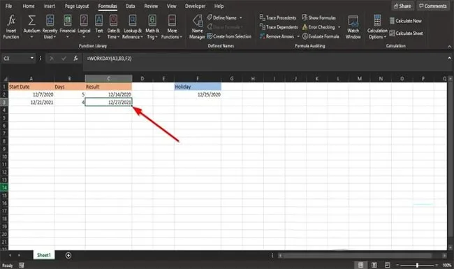Click Calculate Now
Image resolution: width=454 pixels, height=269 pixels.
pos(406,21)
